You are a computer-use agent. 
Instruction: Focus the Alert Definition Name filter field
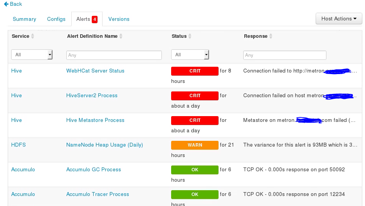click(114, 55)
